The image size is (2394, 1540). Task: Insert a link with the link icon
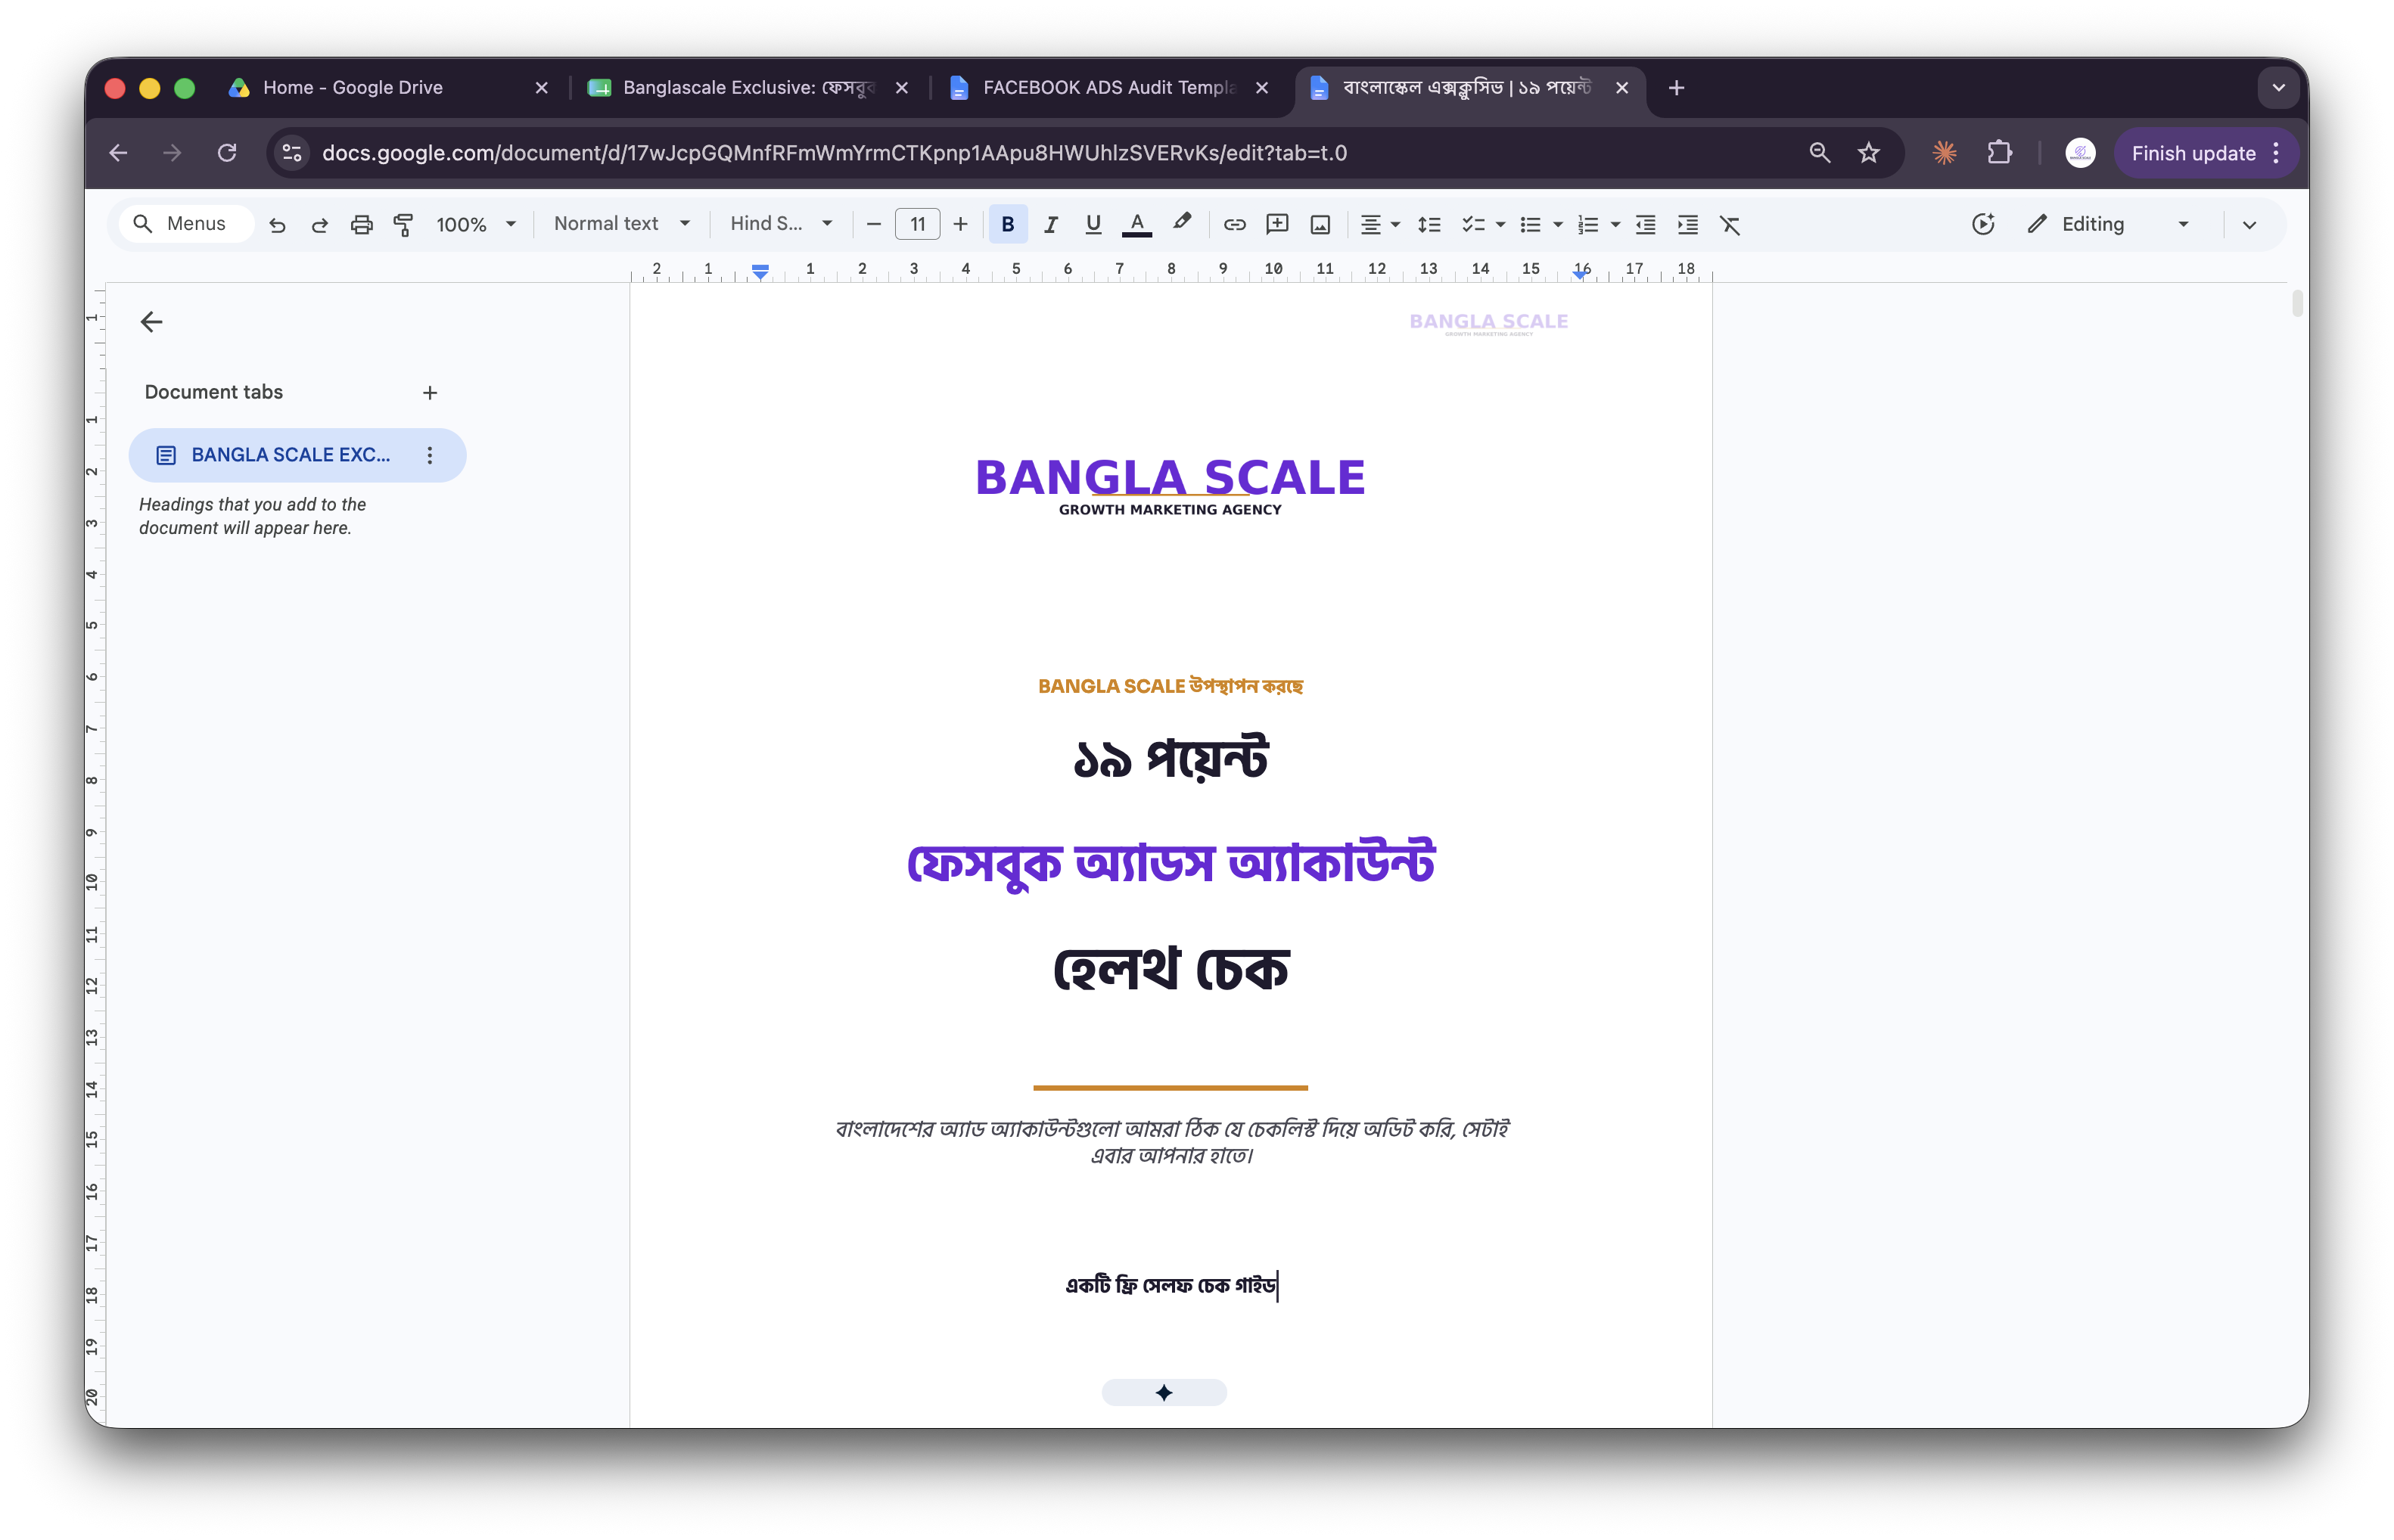click(x=1233, y=224)
